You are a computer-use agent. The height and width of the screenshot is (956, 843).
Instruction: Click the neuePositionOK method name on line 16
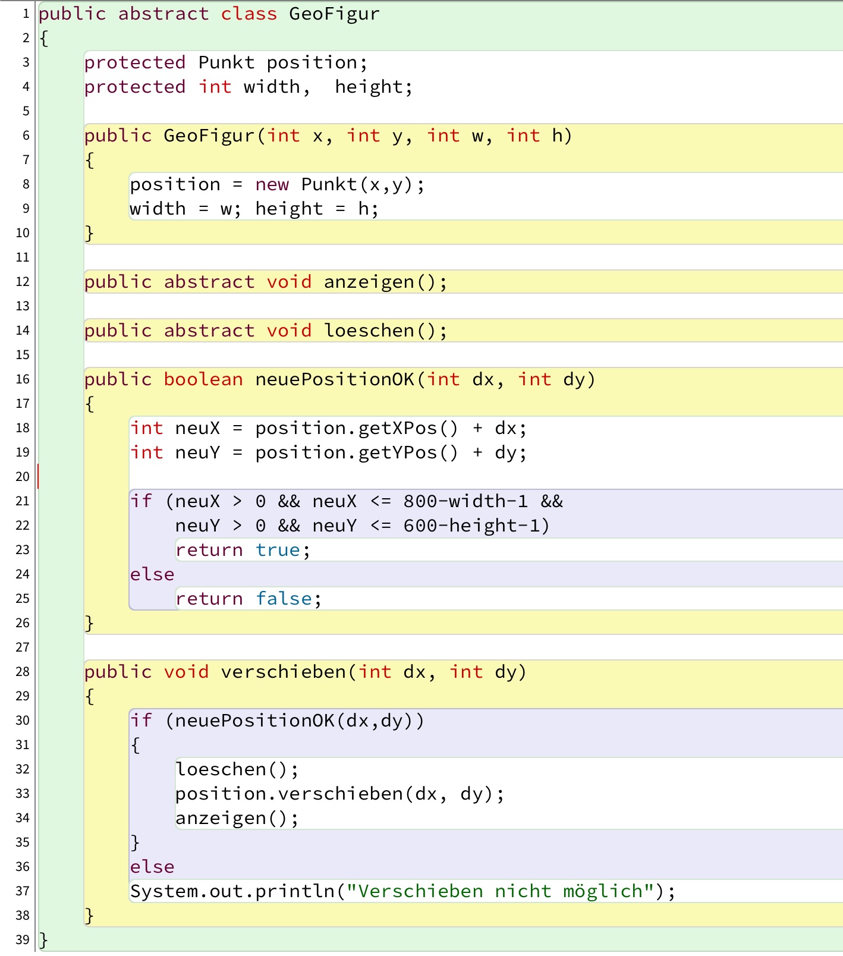334,379
